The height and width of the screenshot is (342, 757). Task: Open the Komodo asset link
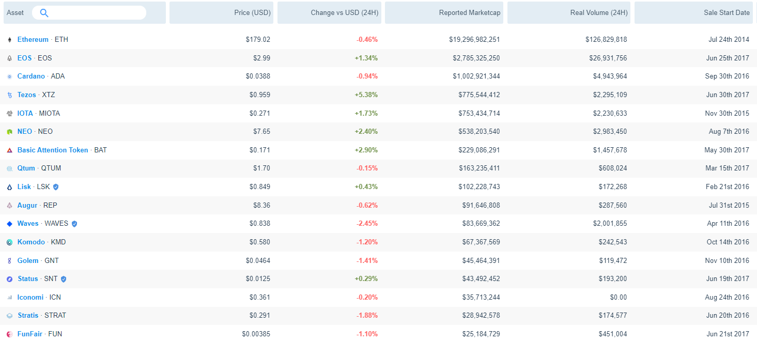pos(31,242)
